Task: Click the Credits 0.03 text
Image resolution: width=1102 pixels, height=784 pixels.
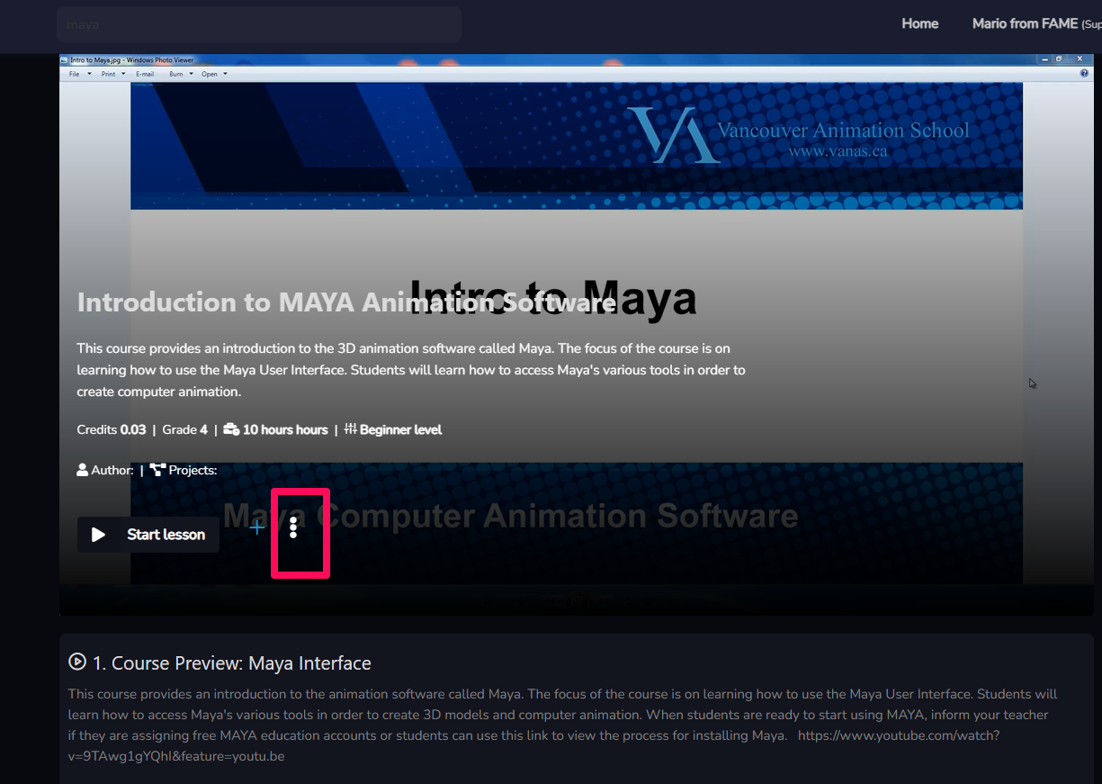Action: [112, 429]
